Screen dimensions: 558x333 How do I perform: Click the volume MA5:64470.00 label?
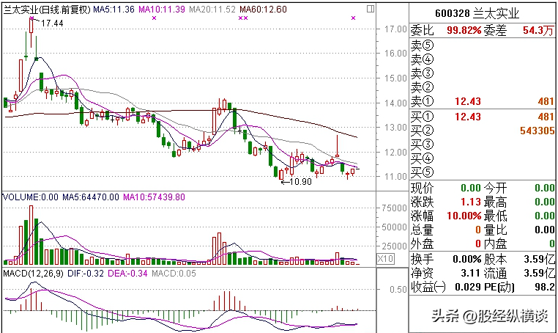click(91, 197)
